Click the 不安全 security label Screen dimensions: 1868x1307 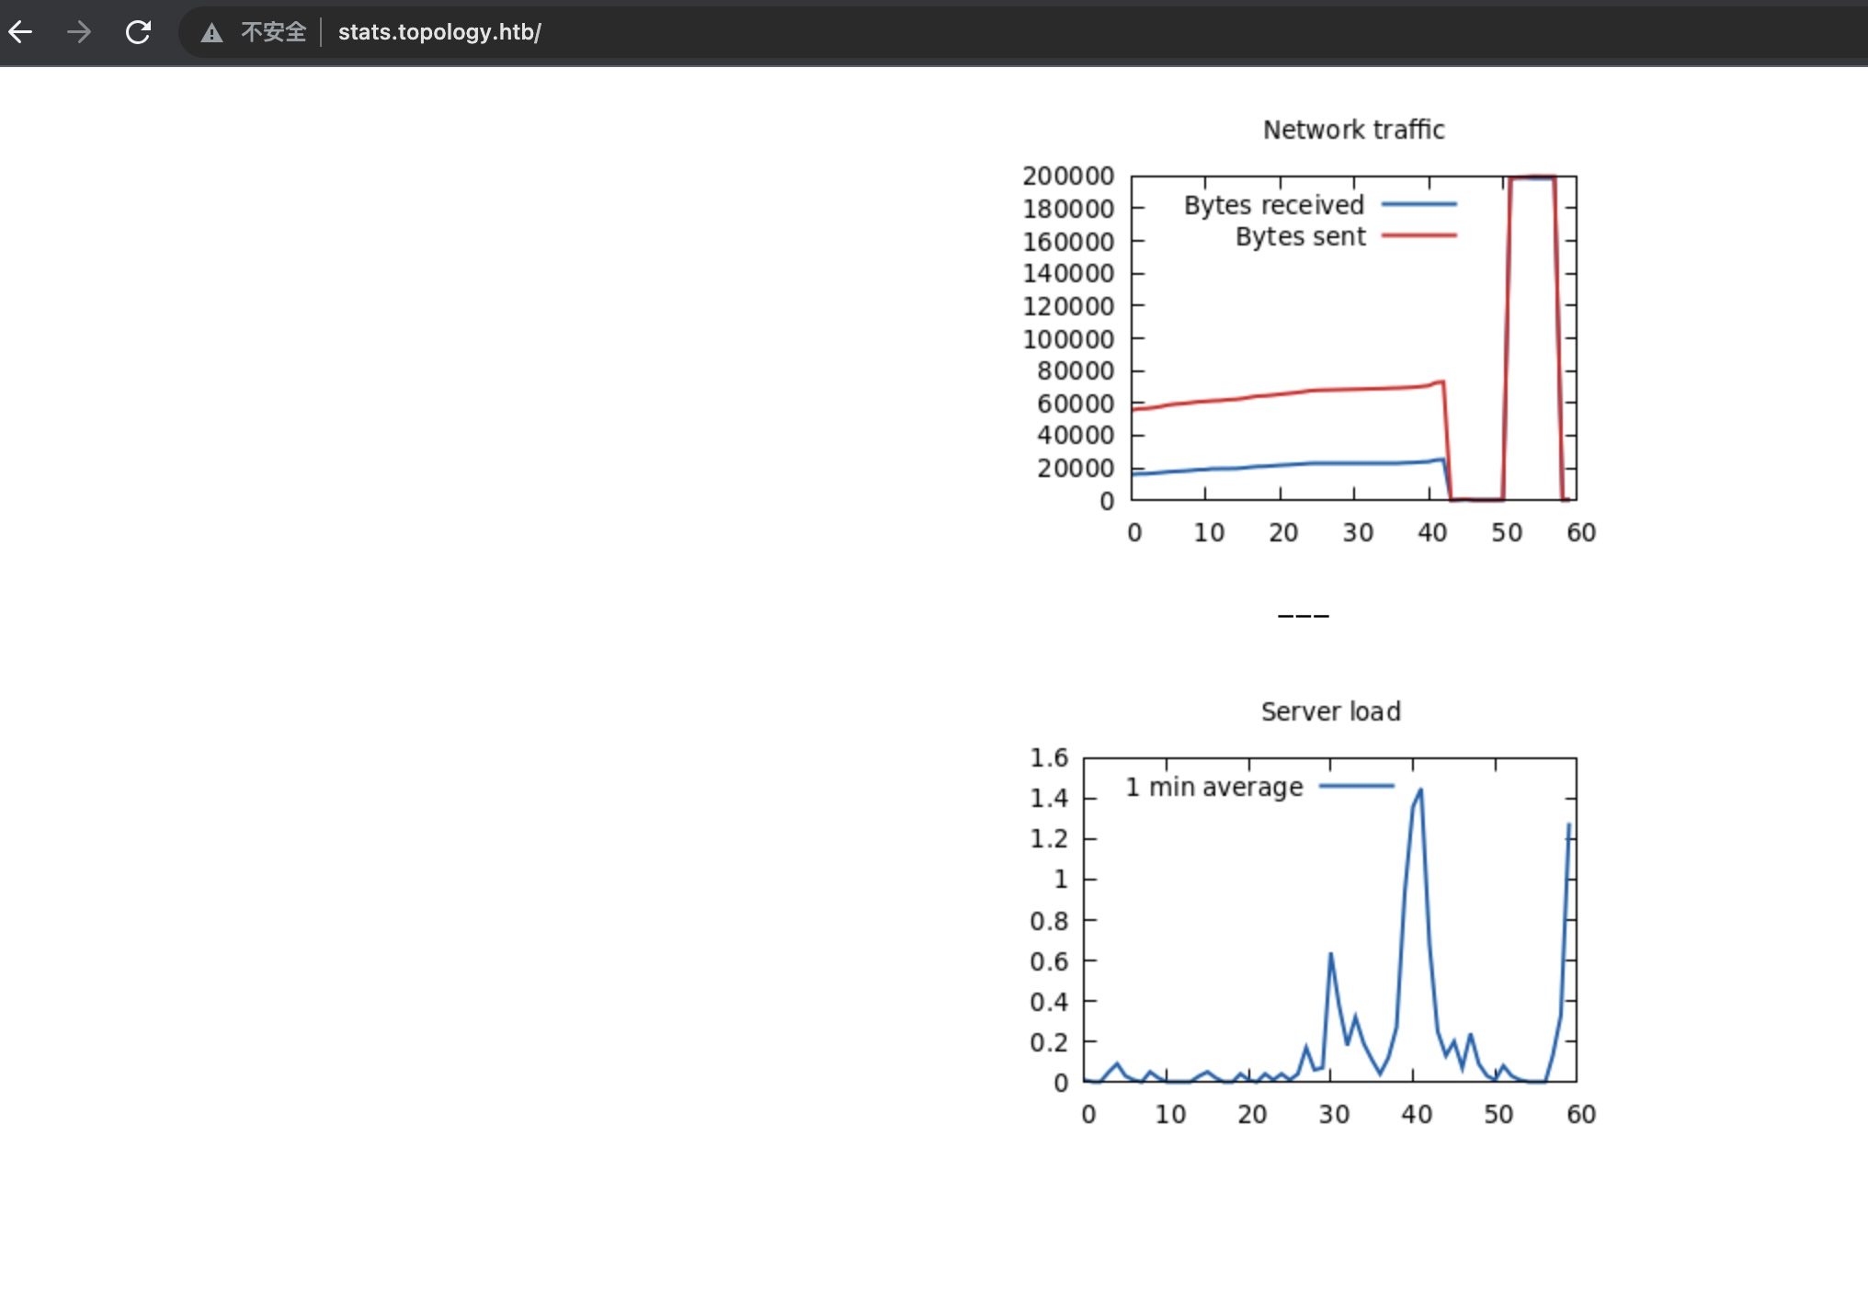pos(273,32)
